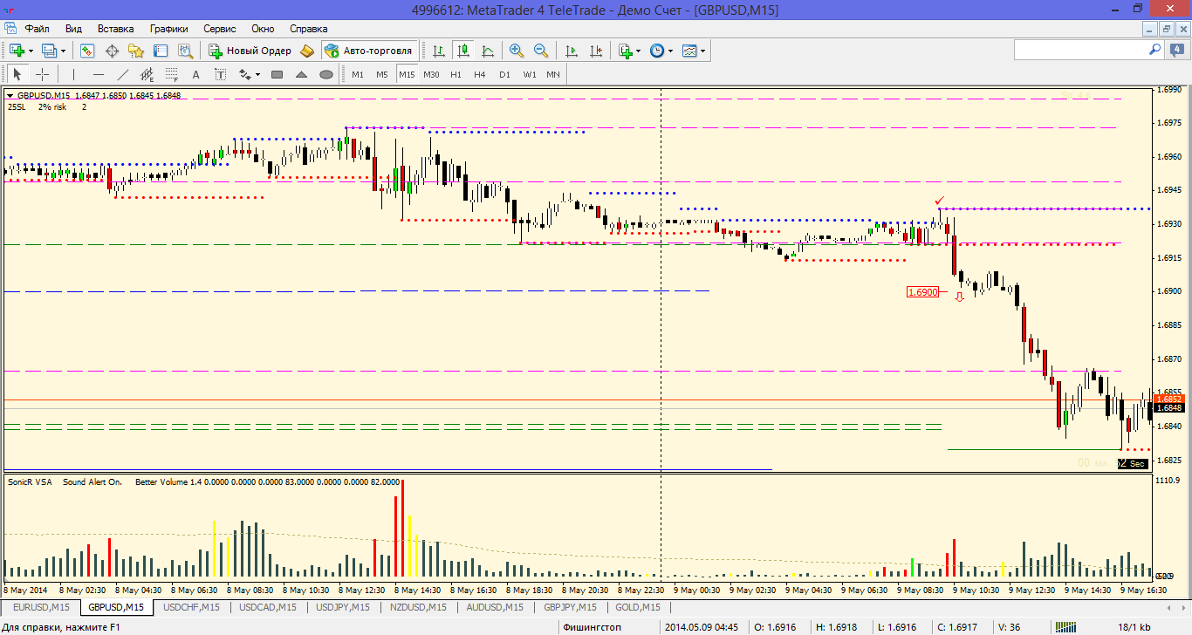
Task: Open the Файл menu
Action: (x=37, y=28)
